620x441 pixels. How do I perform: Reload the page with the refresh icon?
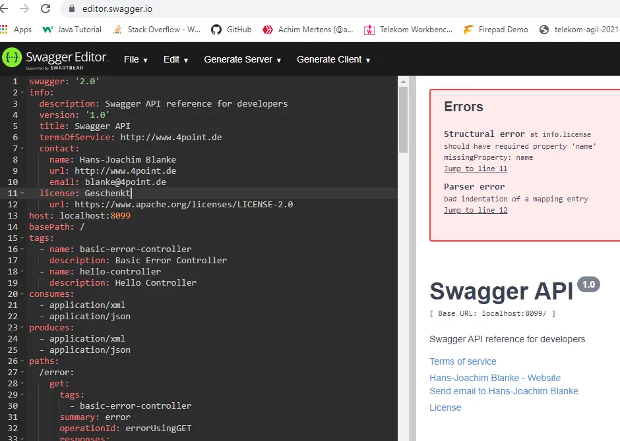[x=46, y=9]
